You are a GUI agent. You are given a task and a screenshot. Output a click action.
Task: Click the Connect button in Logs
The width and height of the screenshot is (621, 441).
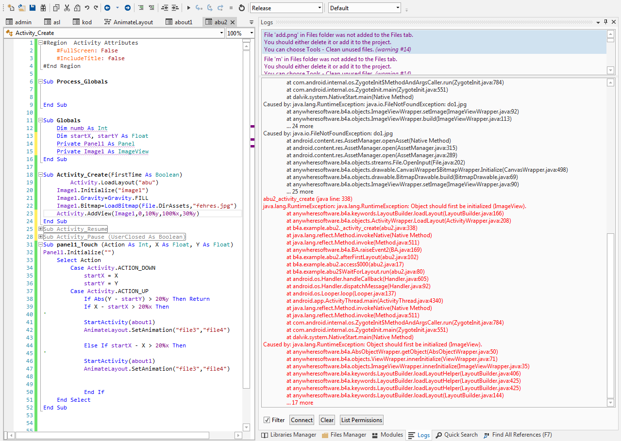point(302,420)
